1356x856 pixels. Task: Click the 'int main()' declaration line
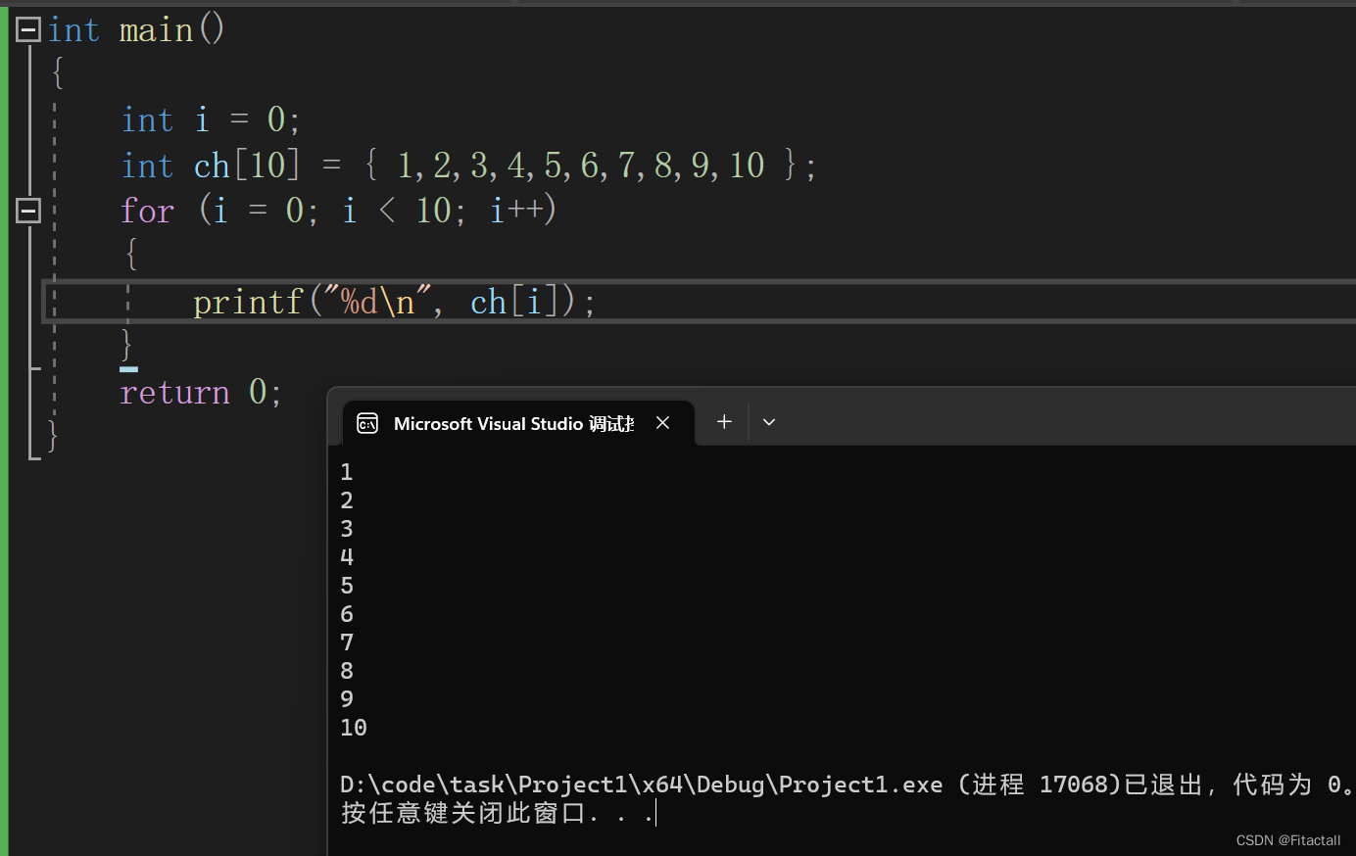click(136, 29)
